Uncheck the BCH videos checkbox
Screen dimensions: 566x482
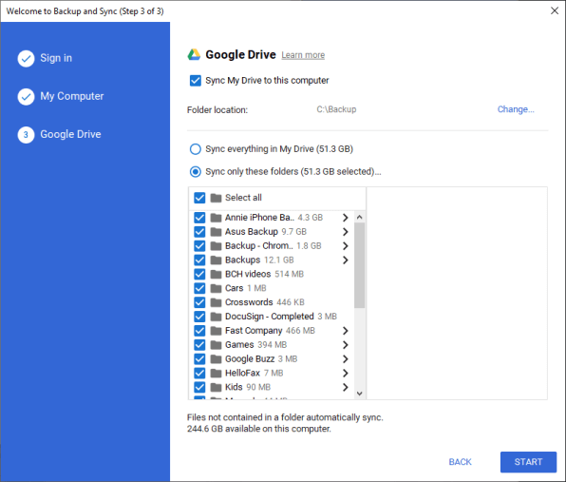(199, 274)
